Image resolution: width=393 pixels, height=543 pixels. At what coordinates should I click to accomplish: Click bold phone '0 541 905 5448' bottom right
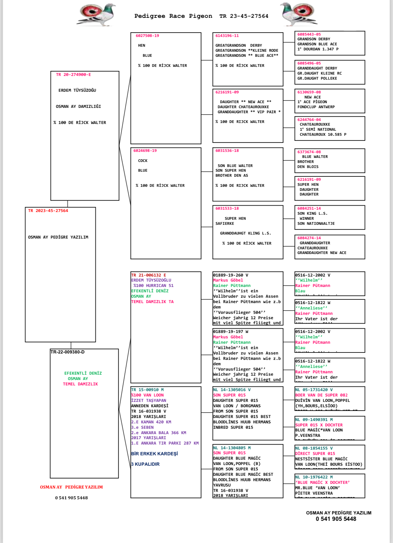(336, 519)
